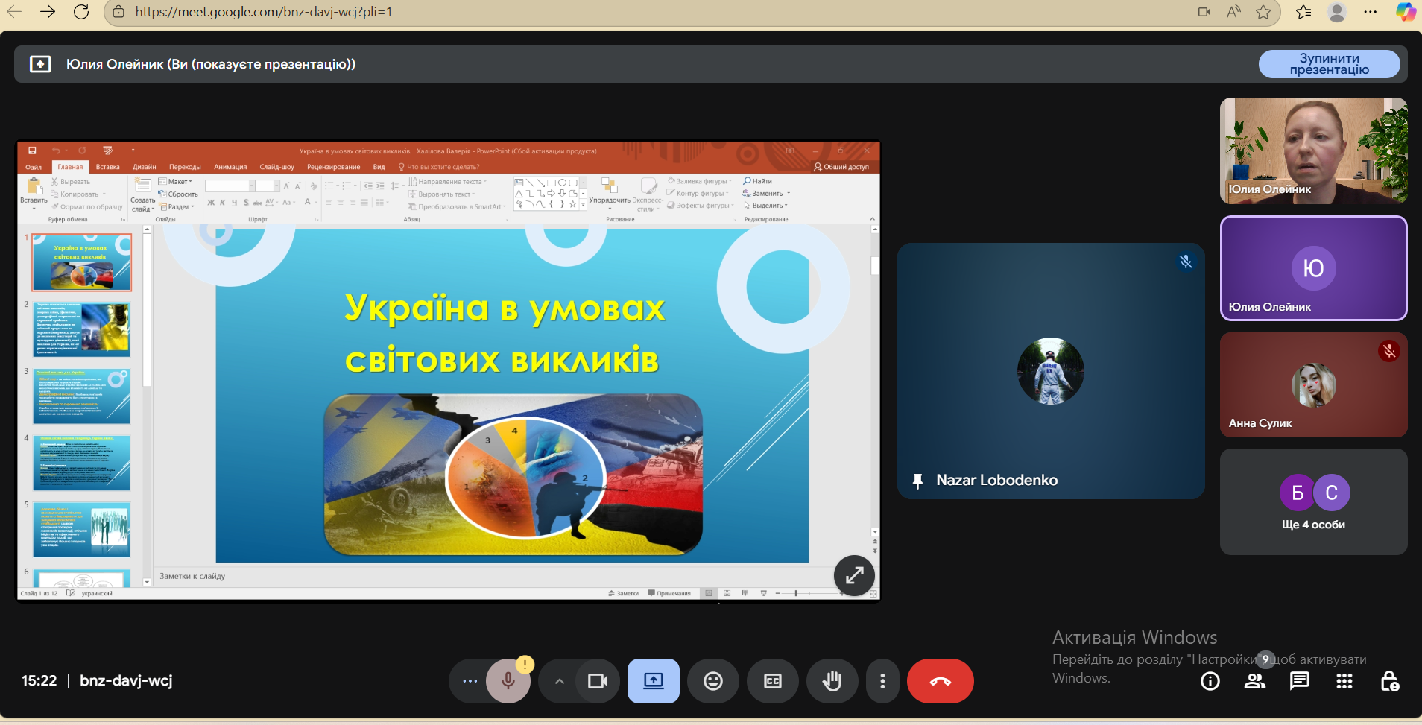Open the Chat panel icon
This screenshot has width=1422, height=725.
point(1300,681)
